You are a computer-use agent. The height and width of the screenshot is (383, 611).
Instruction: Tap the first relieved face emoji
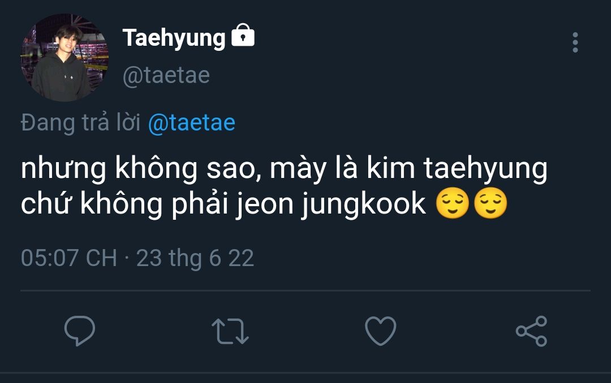(x=453, y=204)
